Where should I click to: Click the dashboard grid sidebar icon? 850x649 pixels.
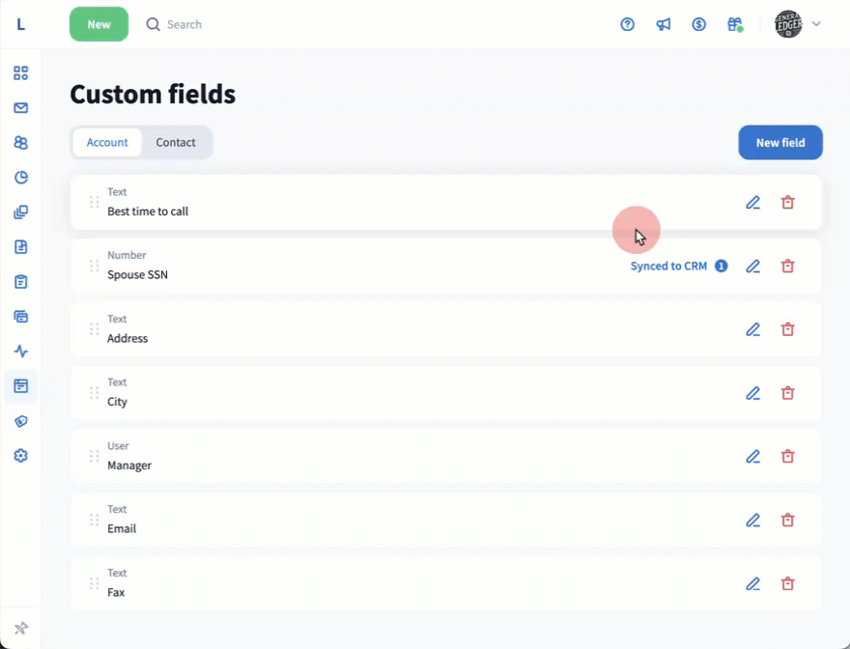(21, 73)
